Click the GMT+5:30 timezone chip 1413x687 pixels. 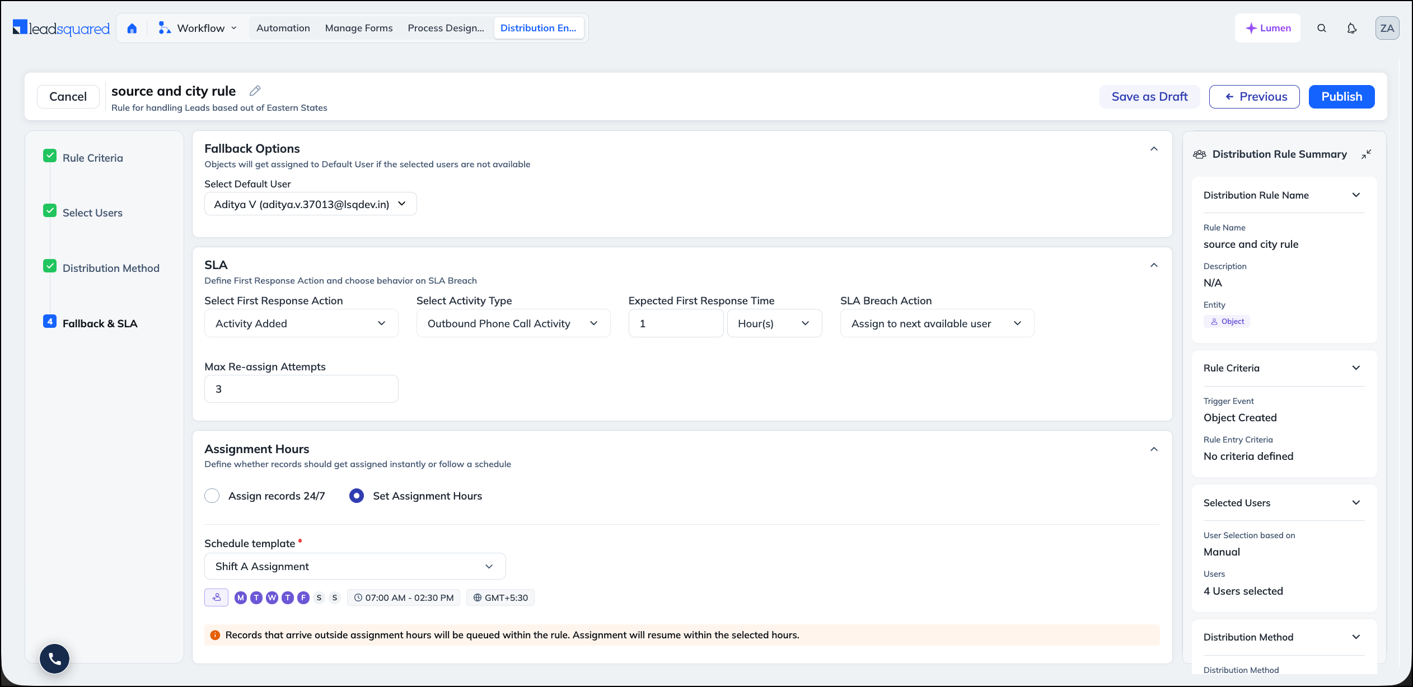500,597
